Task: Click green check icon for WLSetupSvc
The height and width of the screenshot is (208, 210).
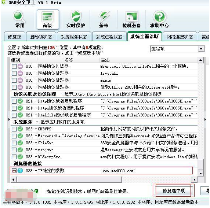Action: (20, 157)
